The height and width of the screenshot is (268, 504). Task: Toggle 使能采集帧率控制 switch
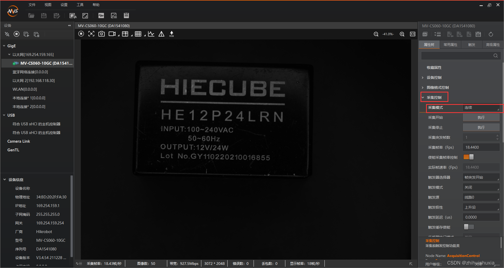[469, 157]
